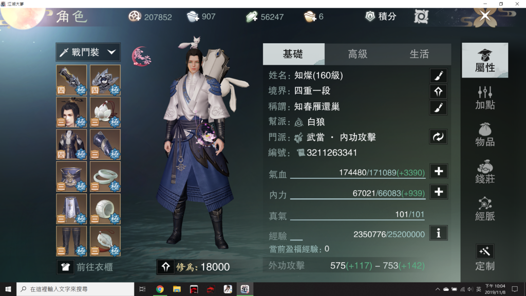Switch 門派 style with refresh icon
This screenshot has height=296, width=526.
[x=438, y=137]
